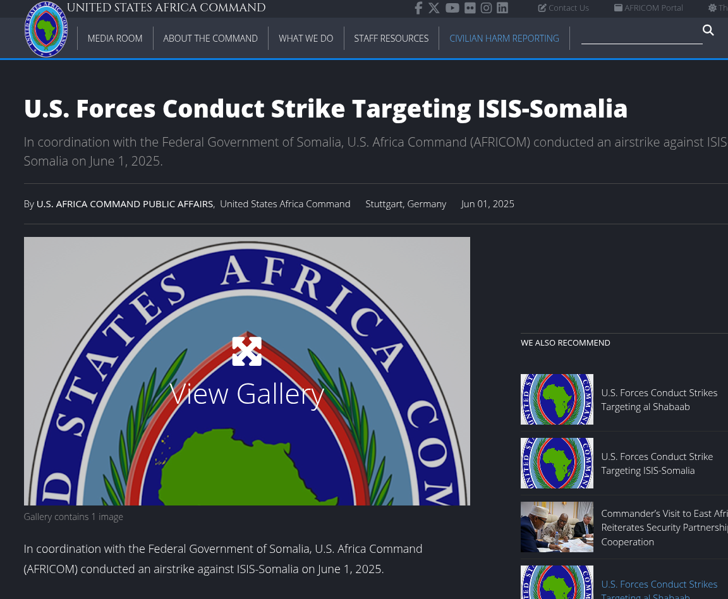
Task: Click the gallery expand arrows icon
Action: tap(247, 351)
